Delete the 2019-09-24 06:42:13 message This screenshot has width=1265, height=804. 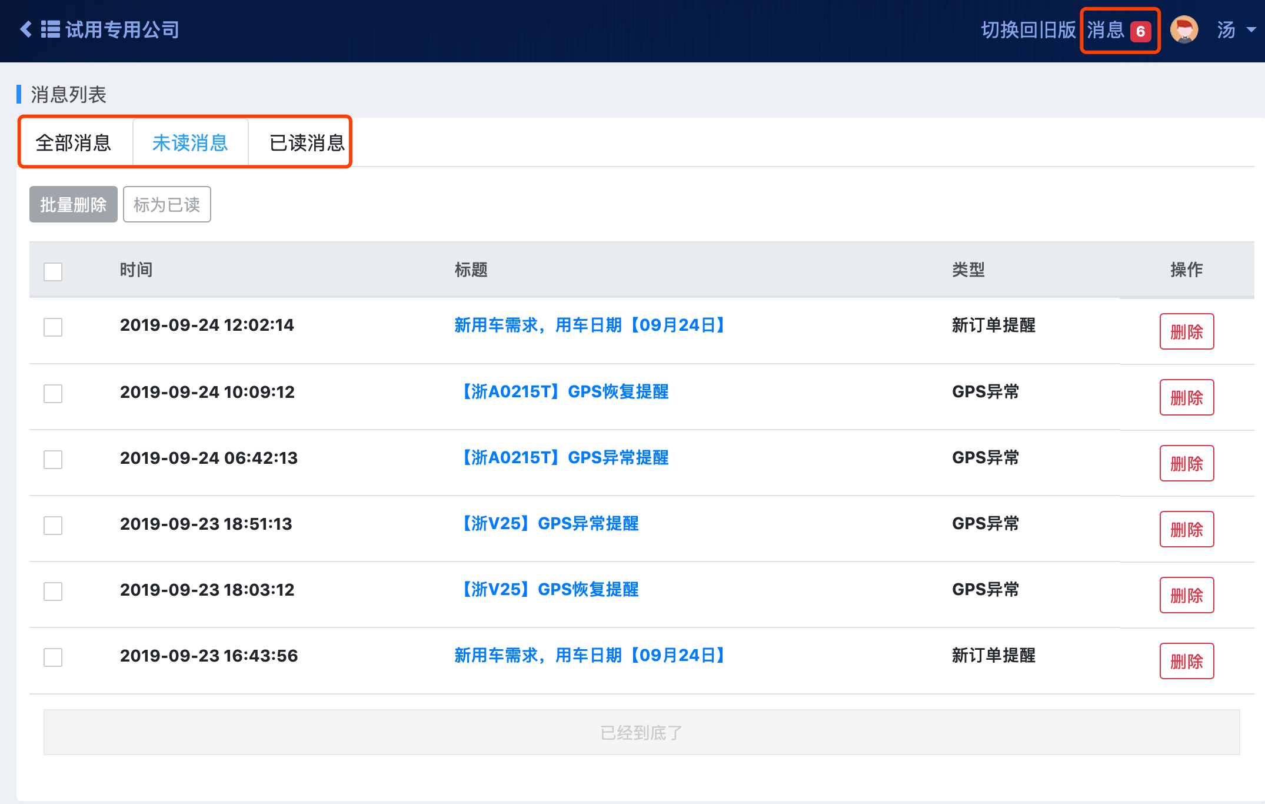[x=1186, y=464]
